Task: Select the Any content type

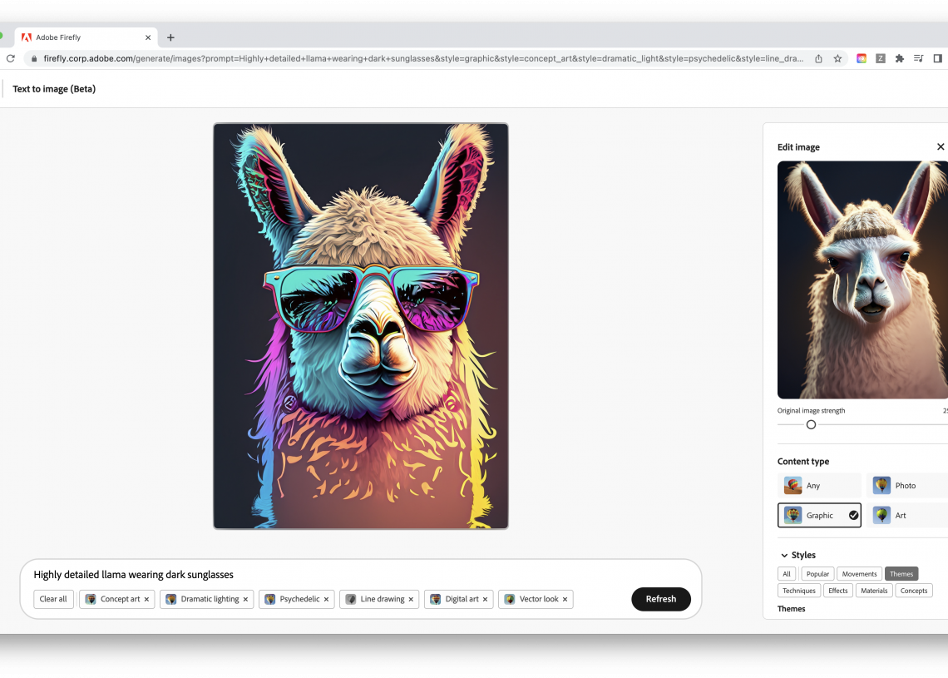Action: 819,485
